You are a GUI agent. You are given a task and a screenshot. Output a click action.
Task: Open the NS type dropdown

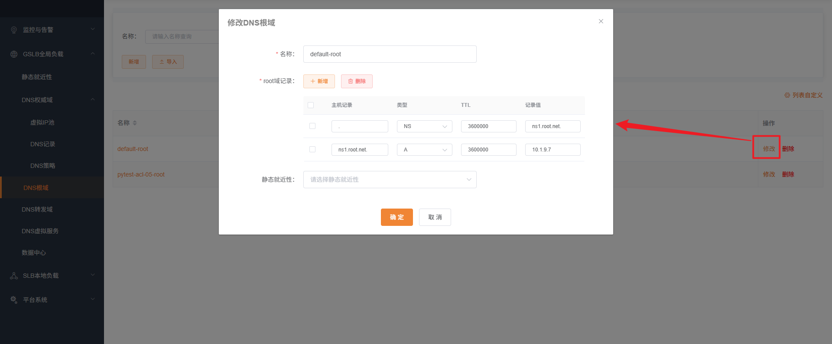424,126
